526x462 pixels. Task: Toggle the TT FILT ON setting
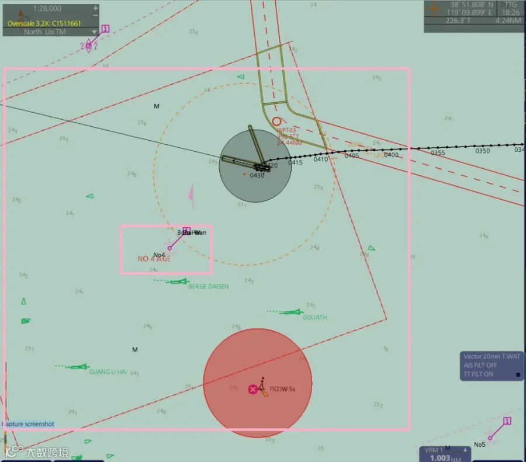478,374
